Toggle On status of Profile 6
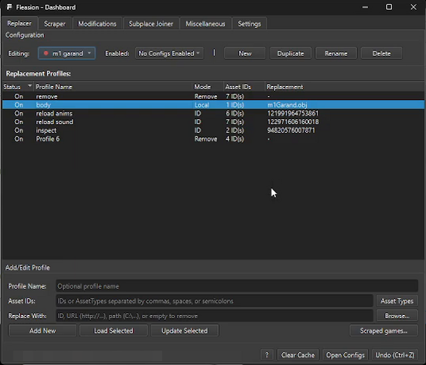Viewport: 426px width, 365px height. tap(19, 139)
